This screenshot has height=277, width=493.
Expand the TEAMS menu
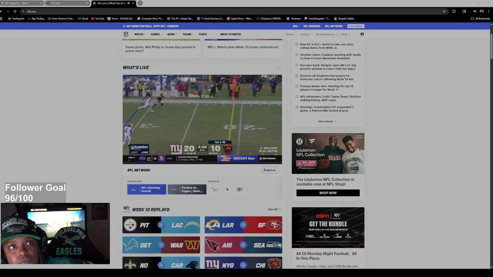(x=188, y=34)
